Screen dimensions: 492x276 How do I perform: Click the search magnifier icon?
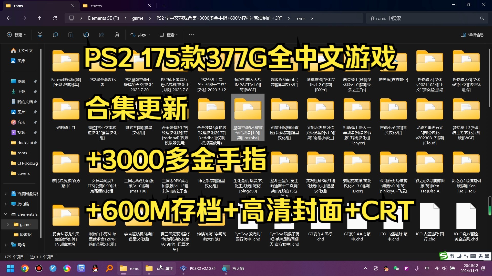tap(482, 18)
